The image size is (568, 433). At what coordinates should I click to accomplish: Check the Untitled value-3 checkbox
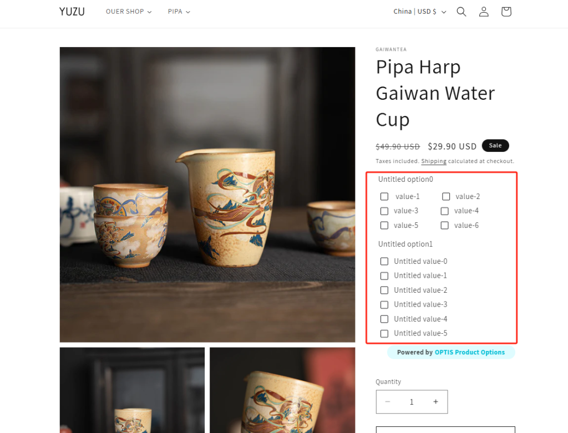click(x=384, y=304)
